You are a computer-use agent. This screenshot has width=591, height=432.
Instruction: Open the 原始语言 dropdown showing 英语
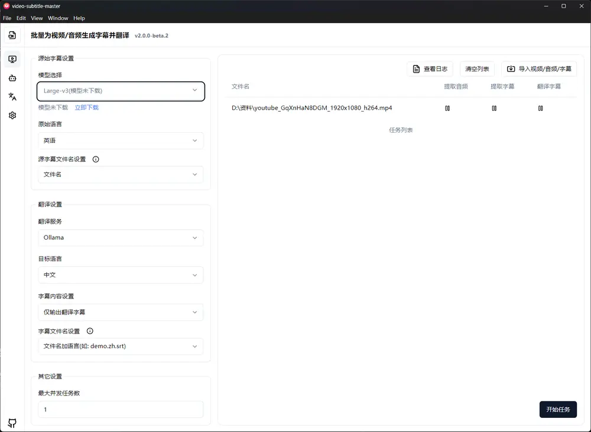coord(121,140)
